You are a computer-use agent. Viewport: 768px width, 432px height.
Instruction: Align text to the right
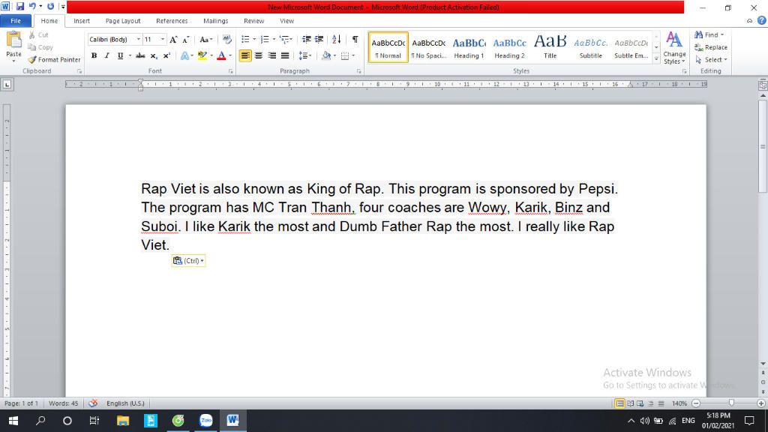(x=271, y=55)
